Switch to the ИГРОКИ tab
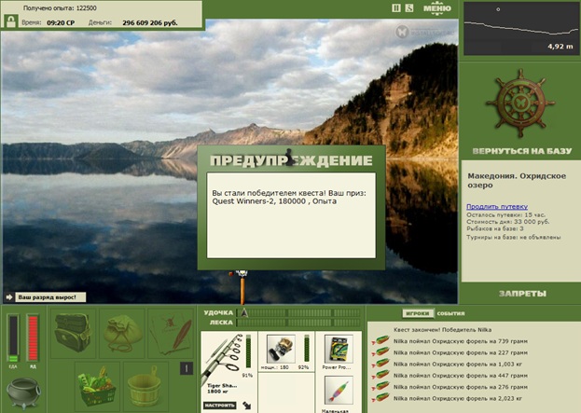Screen dimensions: 581x413 (418, 313)
